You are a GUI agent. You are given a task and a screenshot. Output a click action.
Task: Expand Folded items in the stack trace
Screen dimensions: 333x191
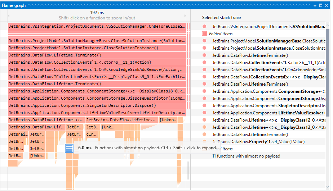pyautogui.click(x=221, y=34)
